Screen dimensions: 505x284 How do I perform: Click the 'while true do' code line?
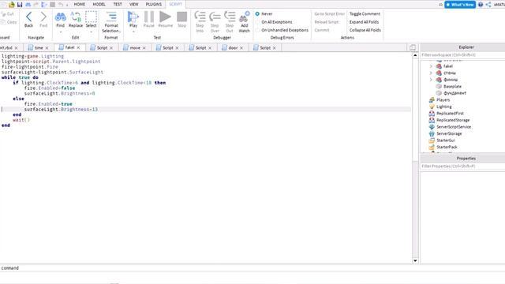[20, 77]
